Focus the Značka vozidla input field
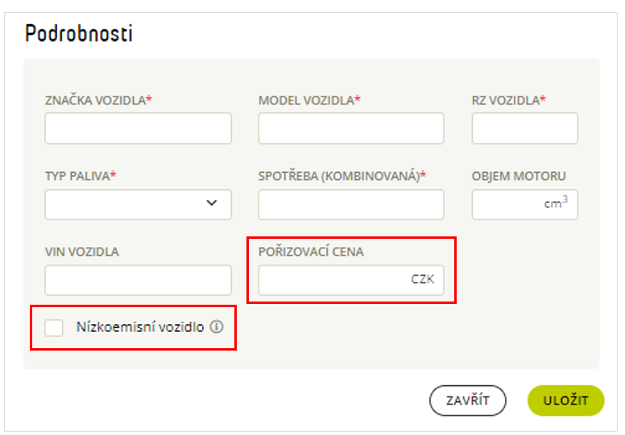Screen dimensions: 625x435 tap(138, 128)
